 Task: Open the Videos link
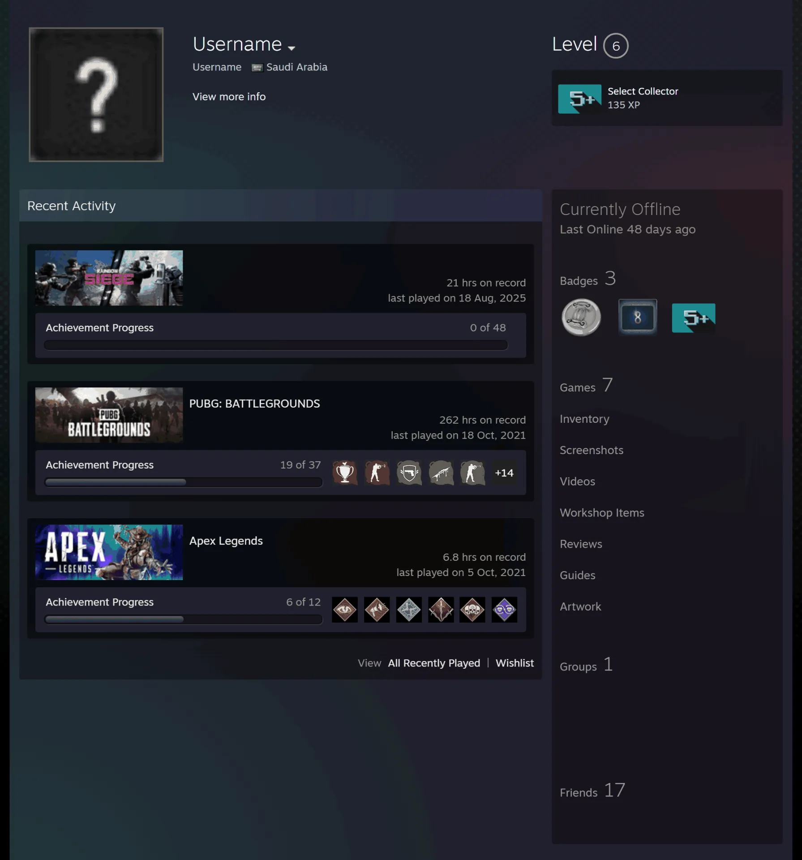577,482
